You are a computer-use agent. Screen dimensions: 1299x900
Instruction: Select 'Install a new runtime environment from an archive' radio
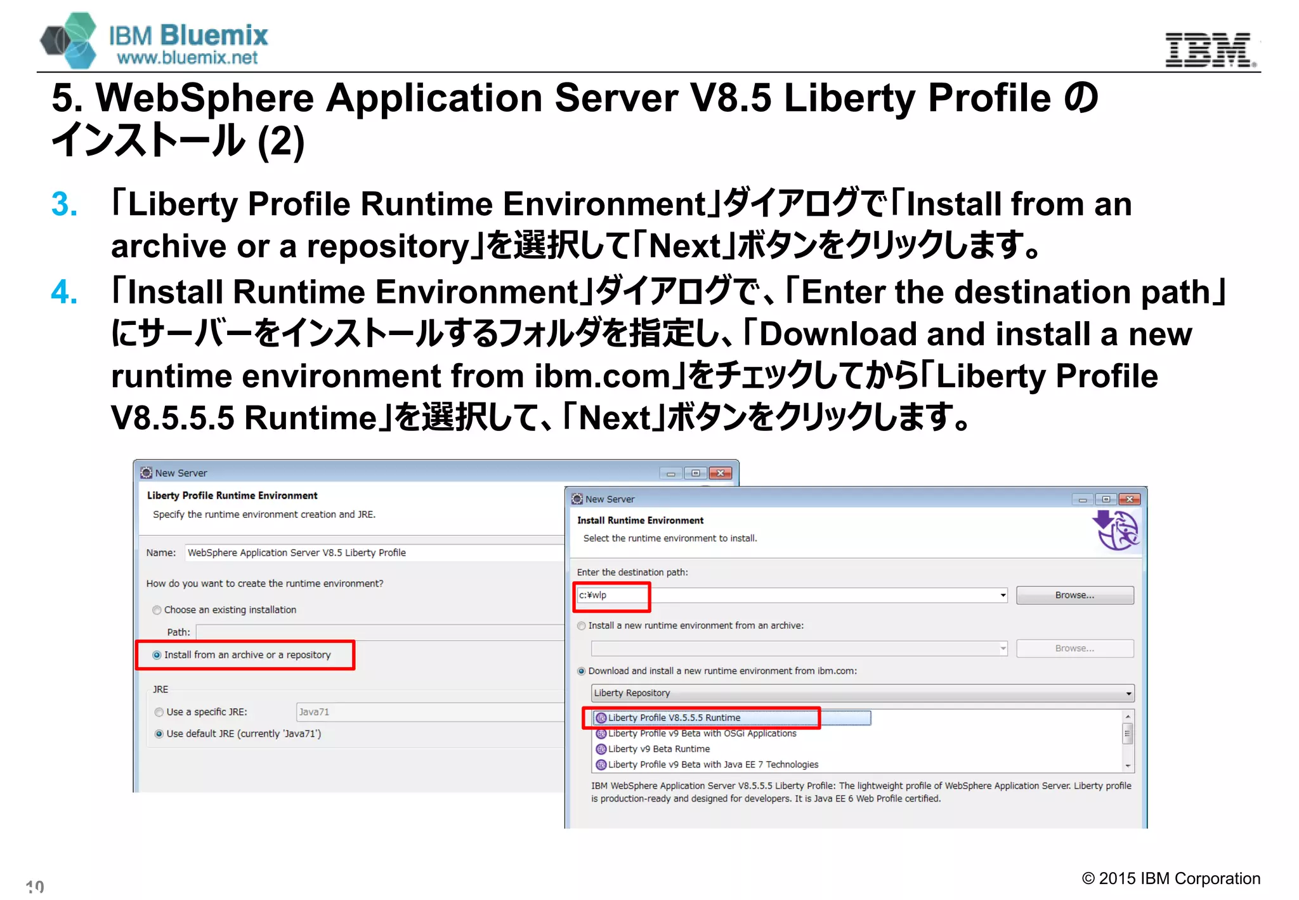tap(582, 626)
